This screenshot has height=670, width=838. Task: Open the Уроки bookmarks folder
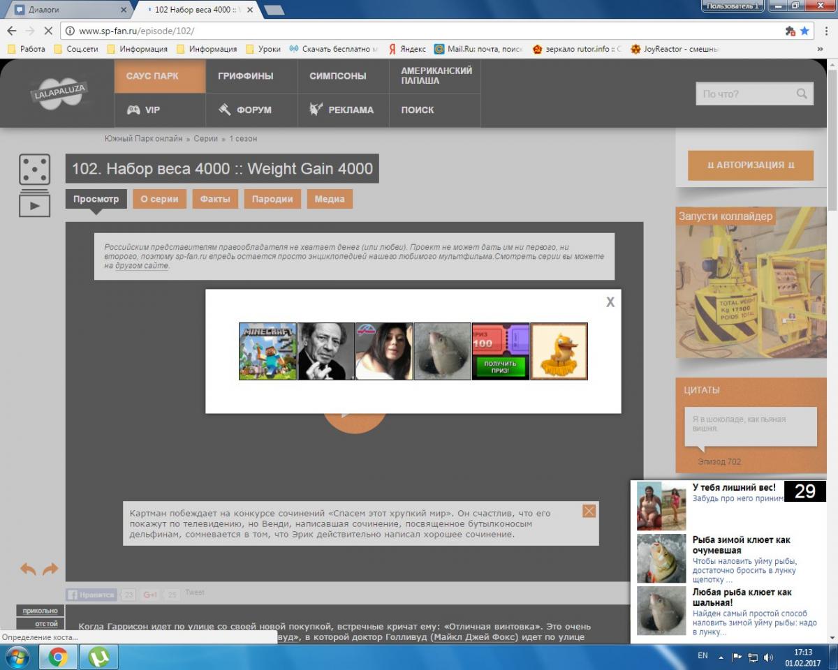pos(263,49)
